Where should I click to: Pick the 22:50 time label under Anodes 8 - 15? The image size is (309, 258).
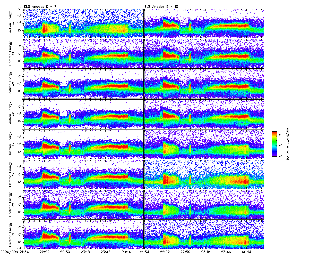pyautogui.click(x=185, y=251)
